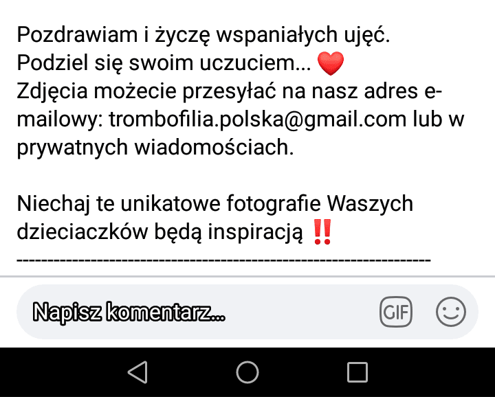The width and height of the screenshot is (495, 397).
Task: Tap the 'Podziel się swoim uczuciem...' text
Action: [x=164, y=63]
